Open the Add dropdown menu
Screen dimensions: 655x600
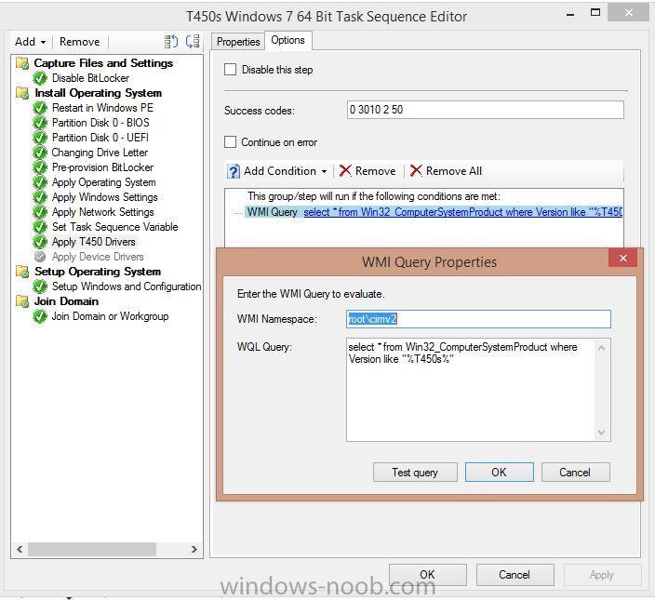click(x=30, y=42)
